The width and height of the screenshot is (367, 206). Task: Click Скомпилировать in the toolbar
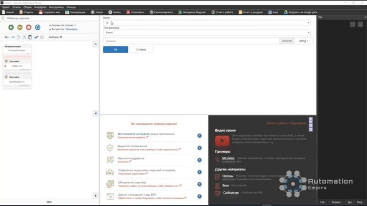coord(161,12)
